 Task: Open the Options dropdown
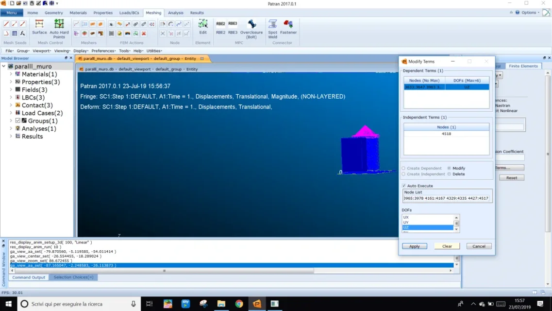pyautogui.click(x=531, y=12)
